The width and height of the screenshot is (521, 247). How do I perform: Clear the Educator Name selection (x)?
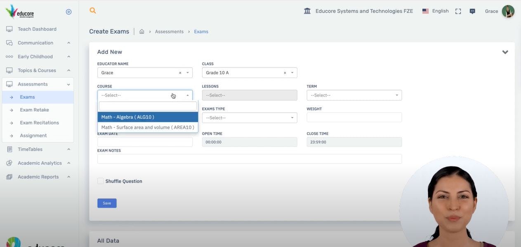point(180,73)
